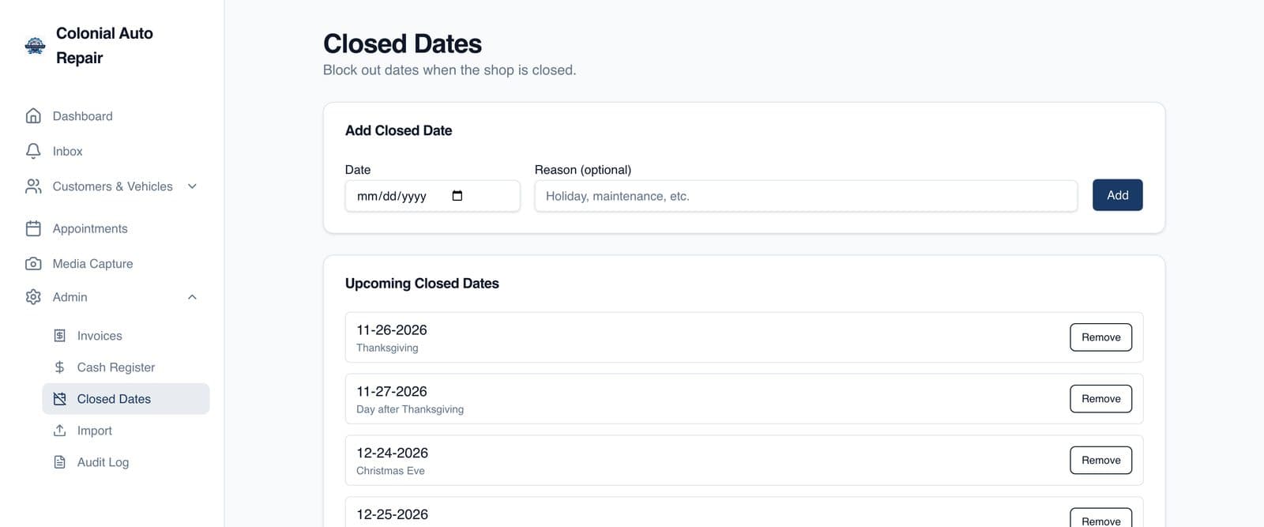Click the Date input field
1264x527 pixels.
(432, 196)
